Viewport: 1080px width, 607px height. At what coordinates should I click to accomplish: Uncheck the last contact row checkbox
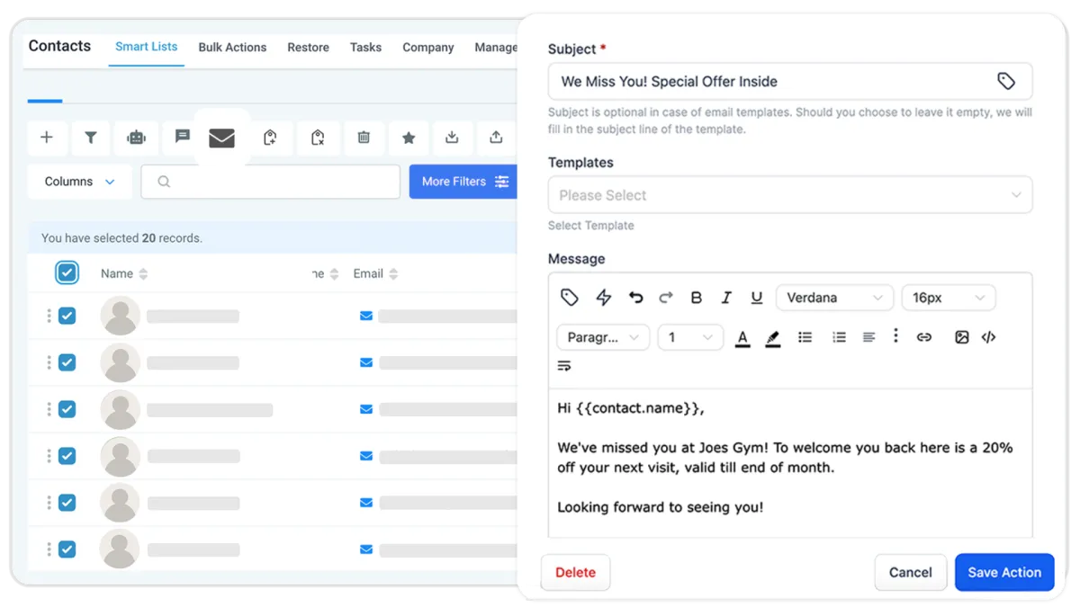[67, 549]
